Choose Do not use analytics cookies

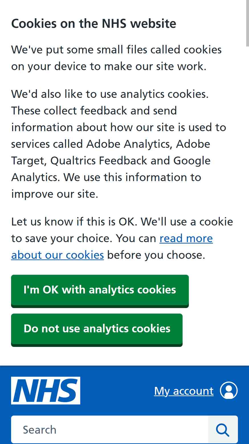pos(97,329)
